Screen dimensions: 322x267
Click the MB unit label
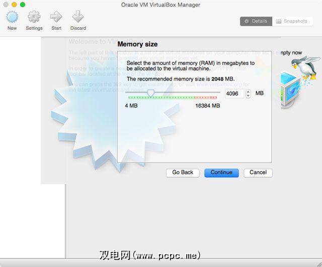(260, 93)
